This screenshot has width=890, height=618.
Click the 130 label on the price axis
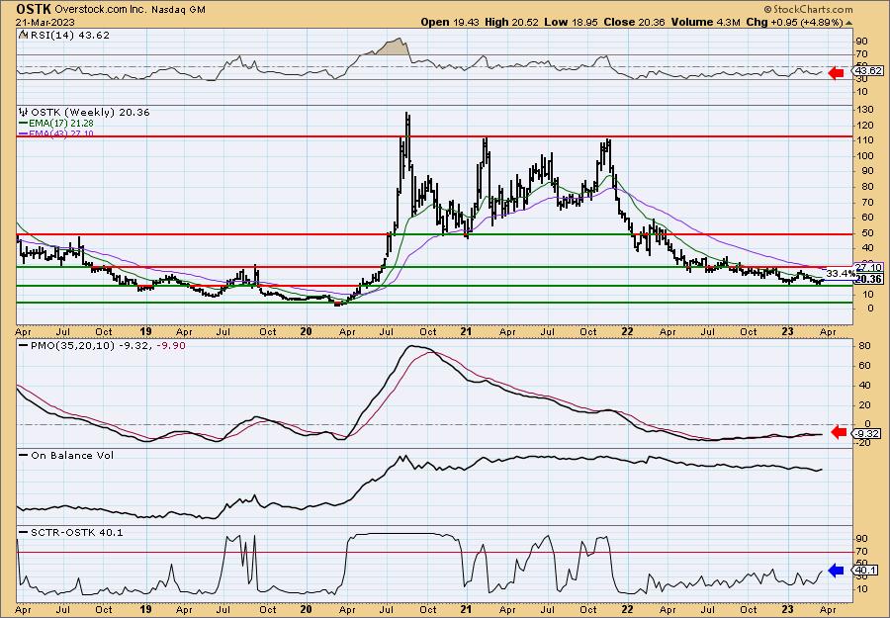[x=863, y=110]
